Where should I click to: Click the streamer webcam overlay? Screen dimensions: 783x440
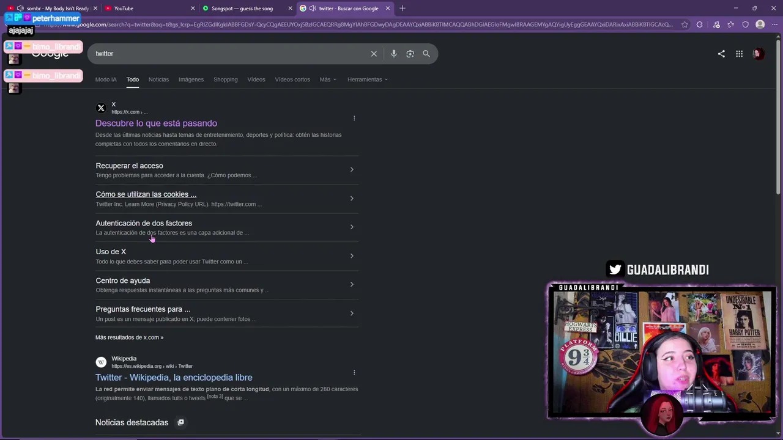(x=661, y=353)
